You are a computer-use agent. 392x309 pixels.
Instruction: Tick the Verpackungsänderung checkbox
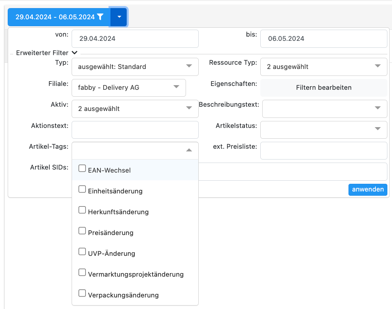(82, 293)
